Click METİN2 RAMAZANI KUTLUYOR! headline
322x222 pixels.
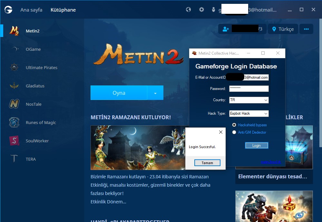[x=131, y=117]
